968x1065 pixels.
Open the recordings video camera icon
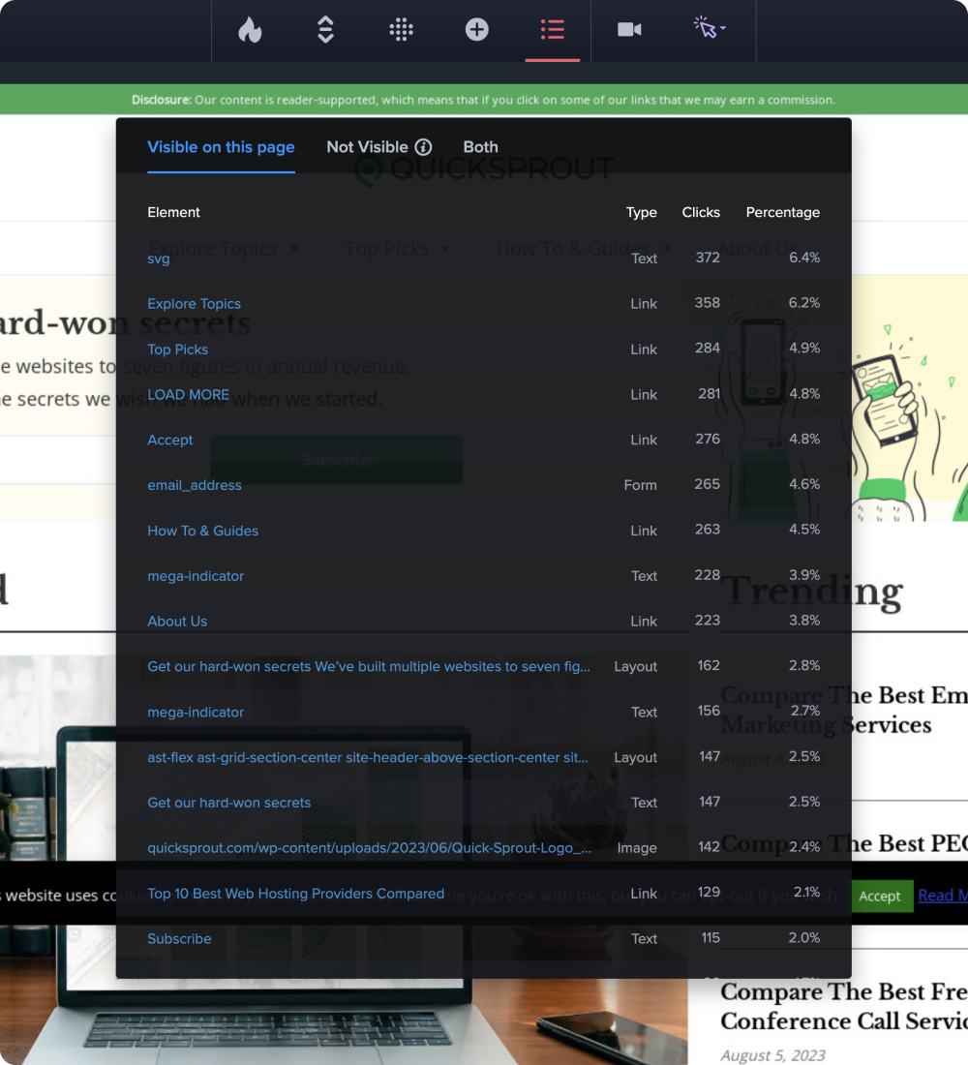pyautogui.click(x=629, y=30)
